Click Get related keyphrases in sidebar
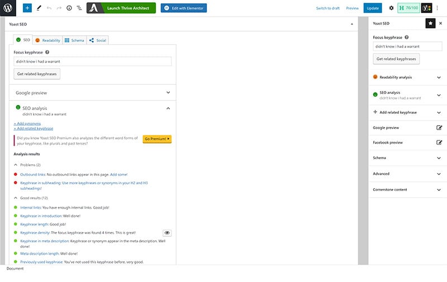Image resolution: width=447 pixels, height=282 pixels. pos(396,59)
